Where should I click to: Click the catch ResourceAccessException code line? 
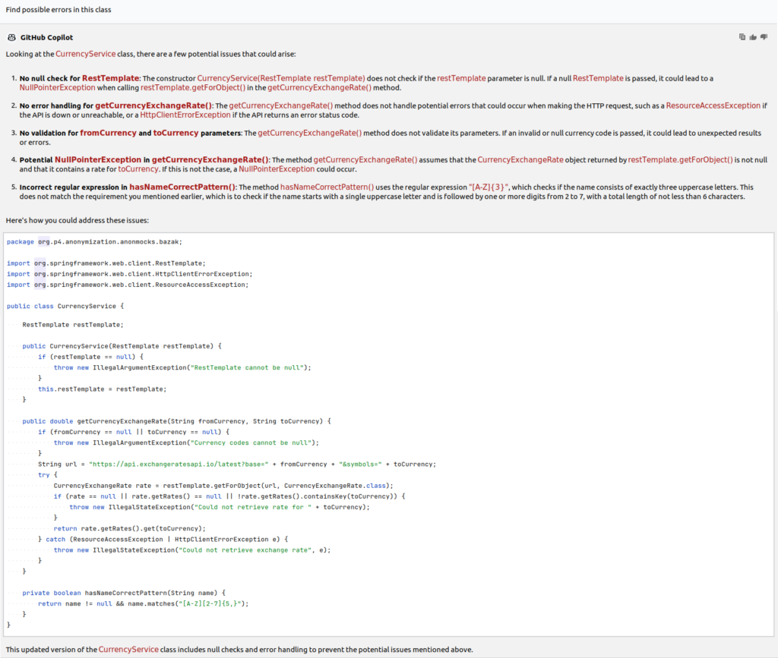(163, 540)
